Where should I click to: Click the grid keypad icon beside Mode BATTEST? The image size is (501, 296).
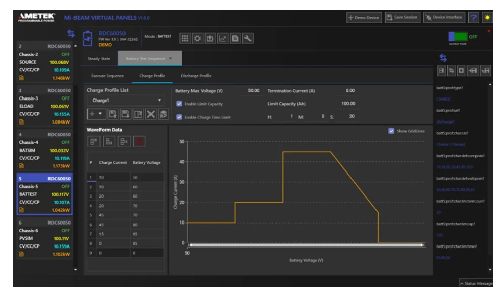[185, 38]
